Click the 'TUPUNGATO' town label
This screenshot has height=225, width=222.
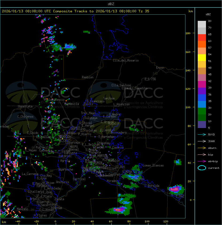[43, 186]
